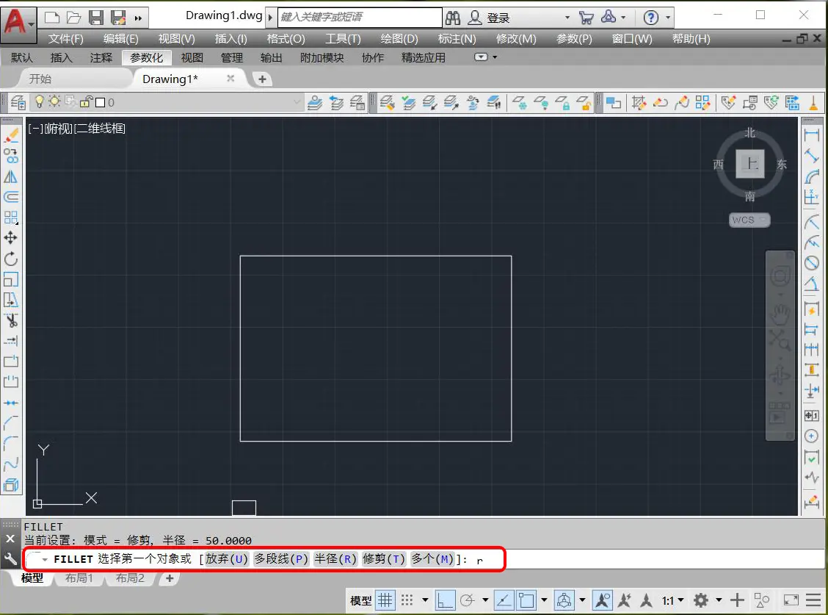This screenshot has height=615, width=828.
Task: Click 北 on the ViewCube compass
Action: (750, 133)
